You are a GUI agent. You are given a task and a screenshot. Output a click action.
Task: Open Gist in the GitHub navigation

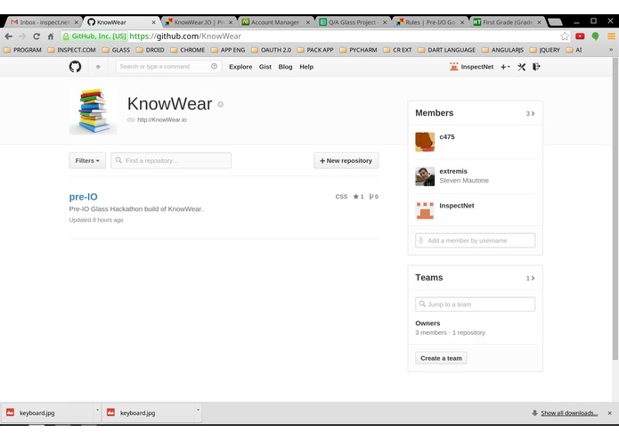(265, 67)
